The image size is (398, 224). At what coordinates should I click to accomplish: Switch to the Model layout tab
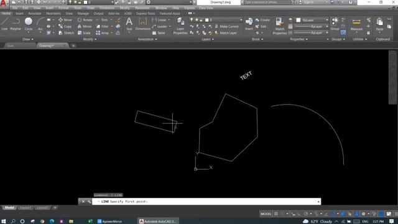coord(9,208)
